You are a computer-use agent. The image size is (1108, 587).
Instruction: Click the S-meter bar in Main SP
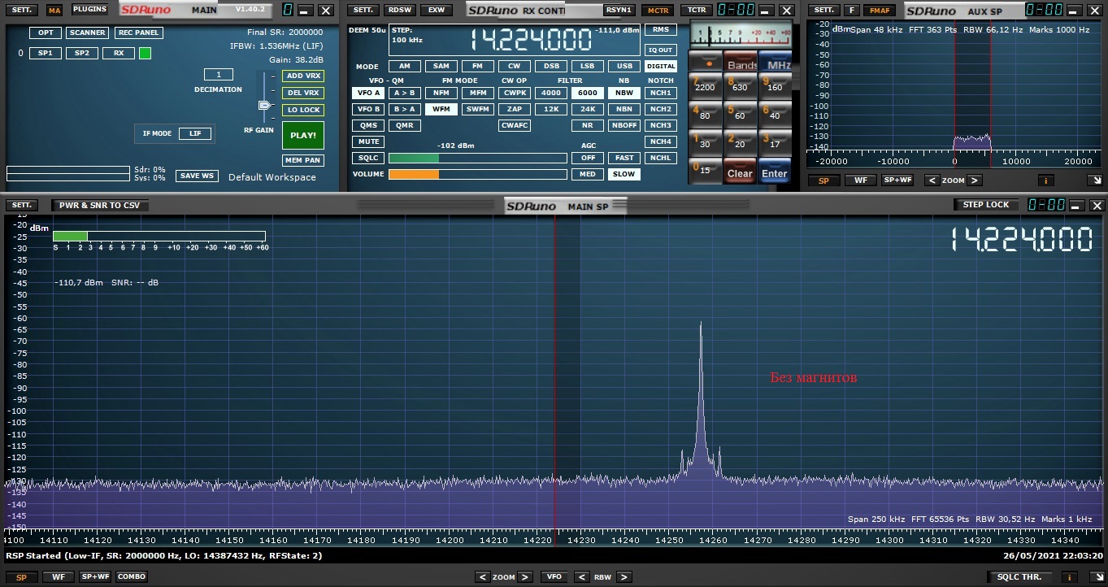[x=159, y=236]
